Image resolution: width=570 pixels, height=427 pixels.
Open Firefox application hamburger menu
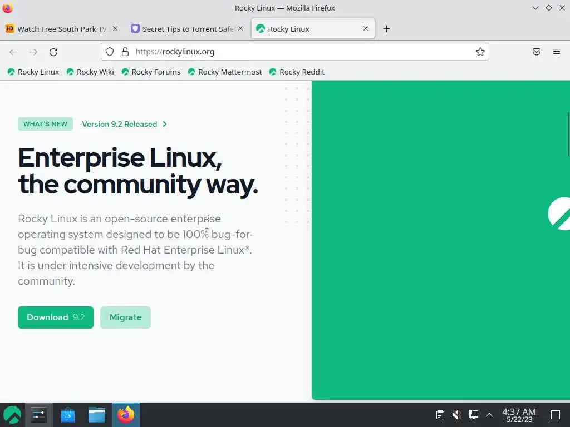pos(557,52)
